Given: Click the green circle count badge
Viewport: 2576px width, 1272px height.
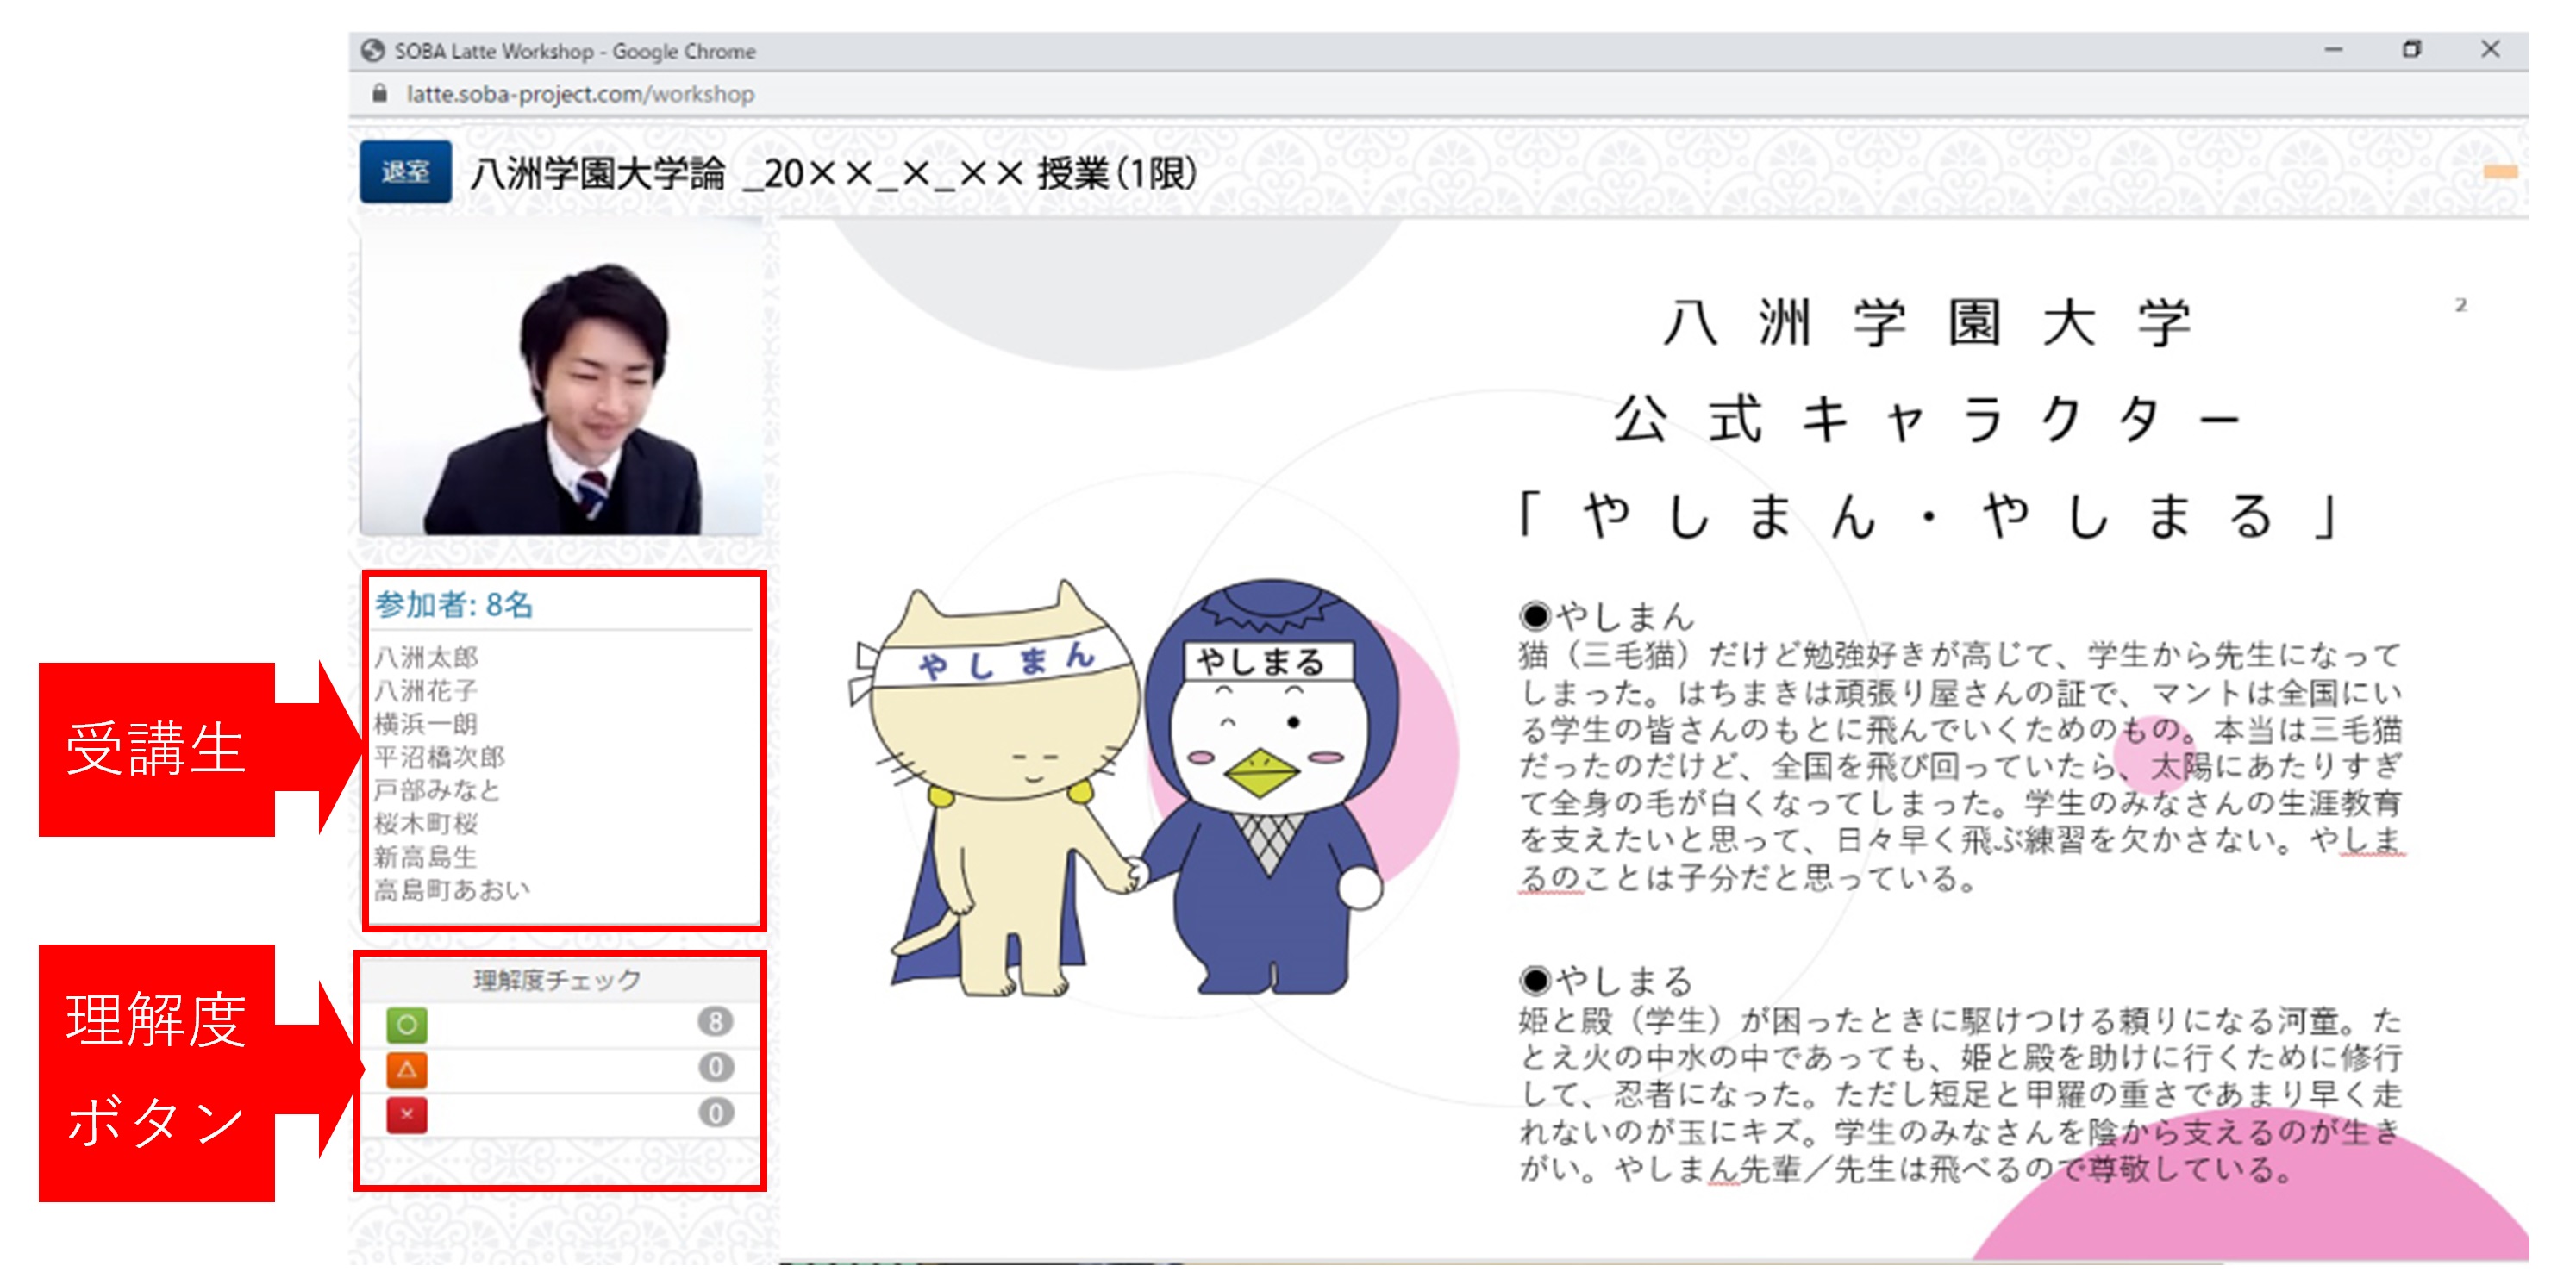Looking at the screenshot, I should (x=715, y=1021).
